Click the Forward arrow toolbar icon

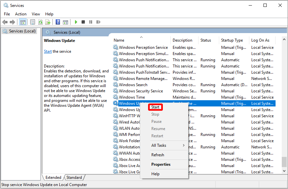[12, 22]
